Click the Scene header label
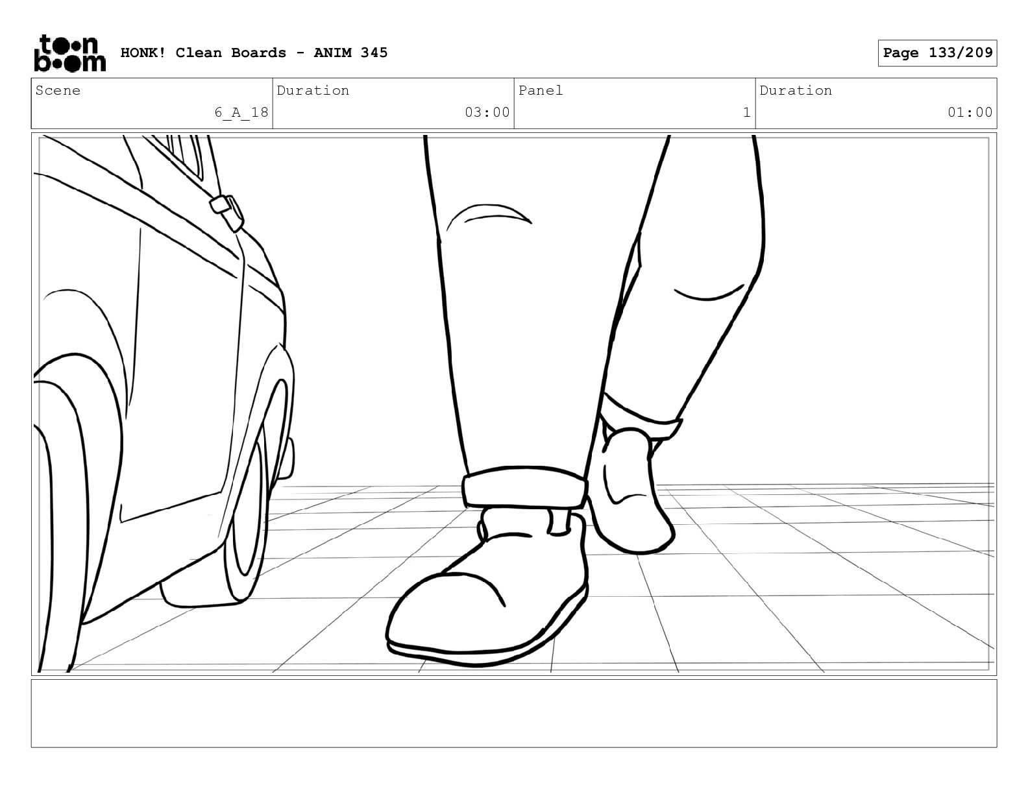Screen dimensions: 1028x794 58,91
